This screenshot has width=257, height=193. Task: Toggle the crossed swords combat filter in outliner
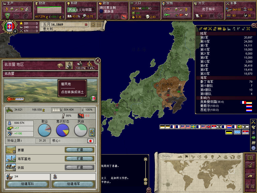tap(210, 29)
